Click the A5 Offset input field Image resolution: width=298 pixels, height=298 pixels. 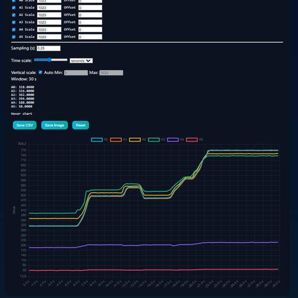[90, 37]
